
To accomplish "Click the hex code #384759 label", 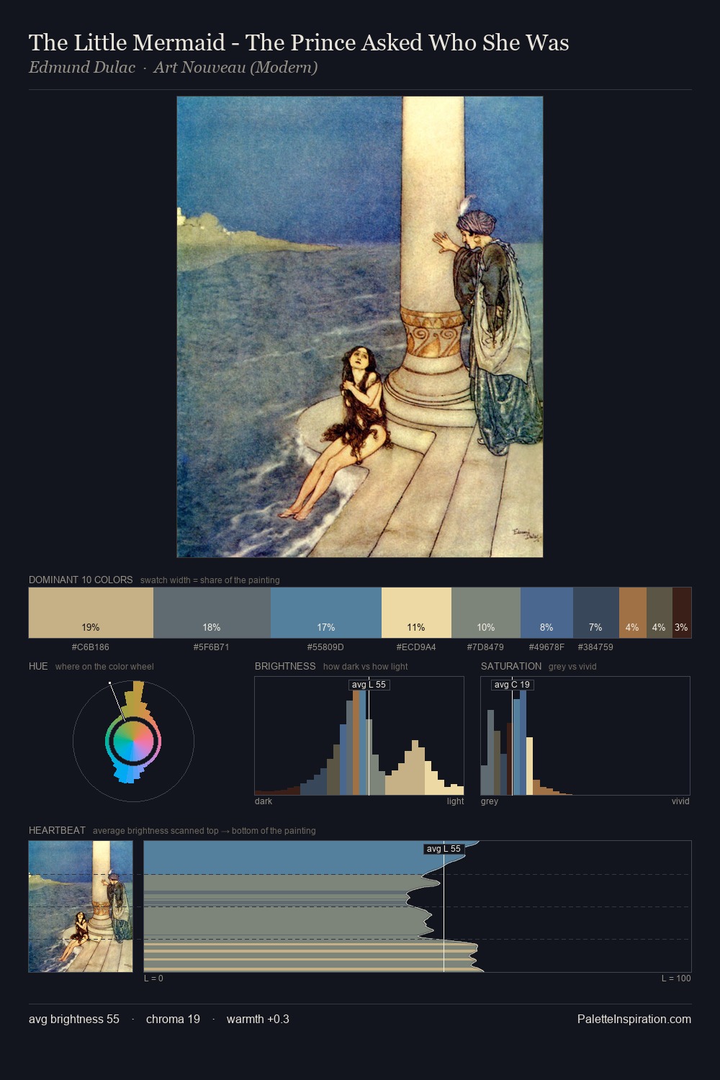I will (596, 647).
